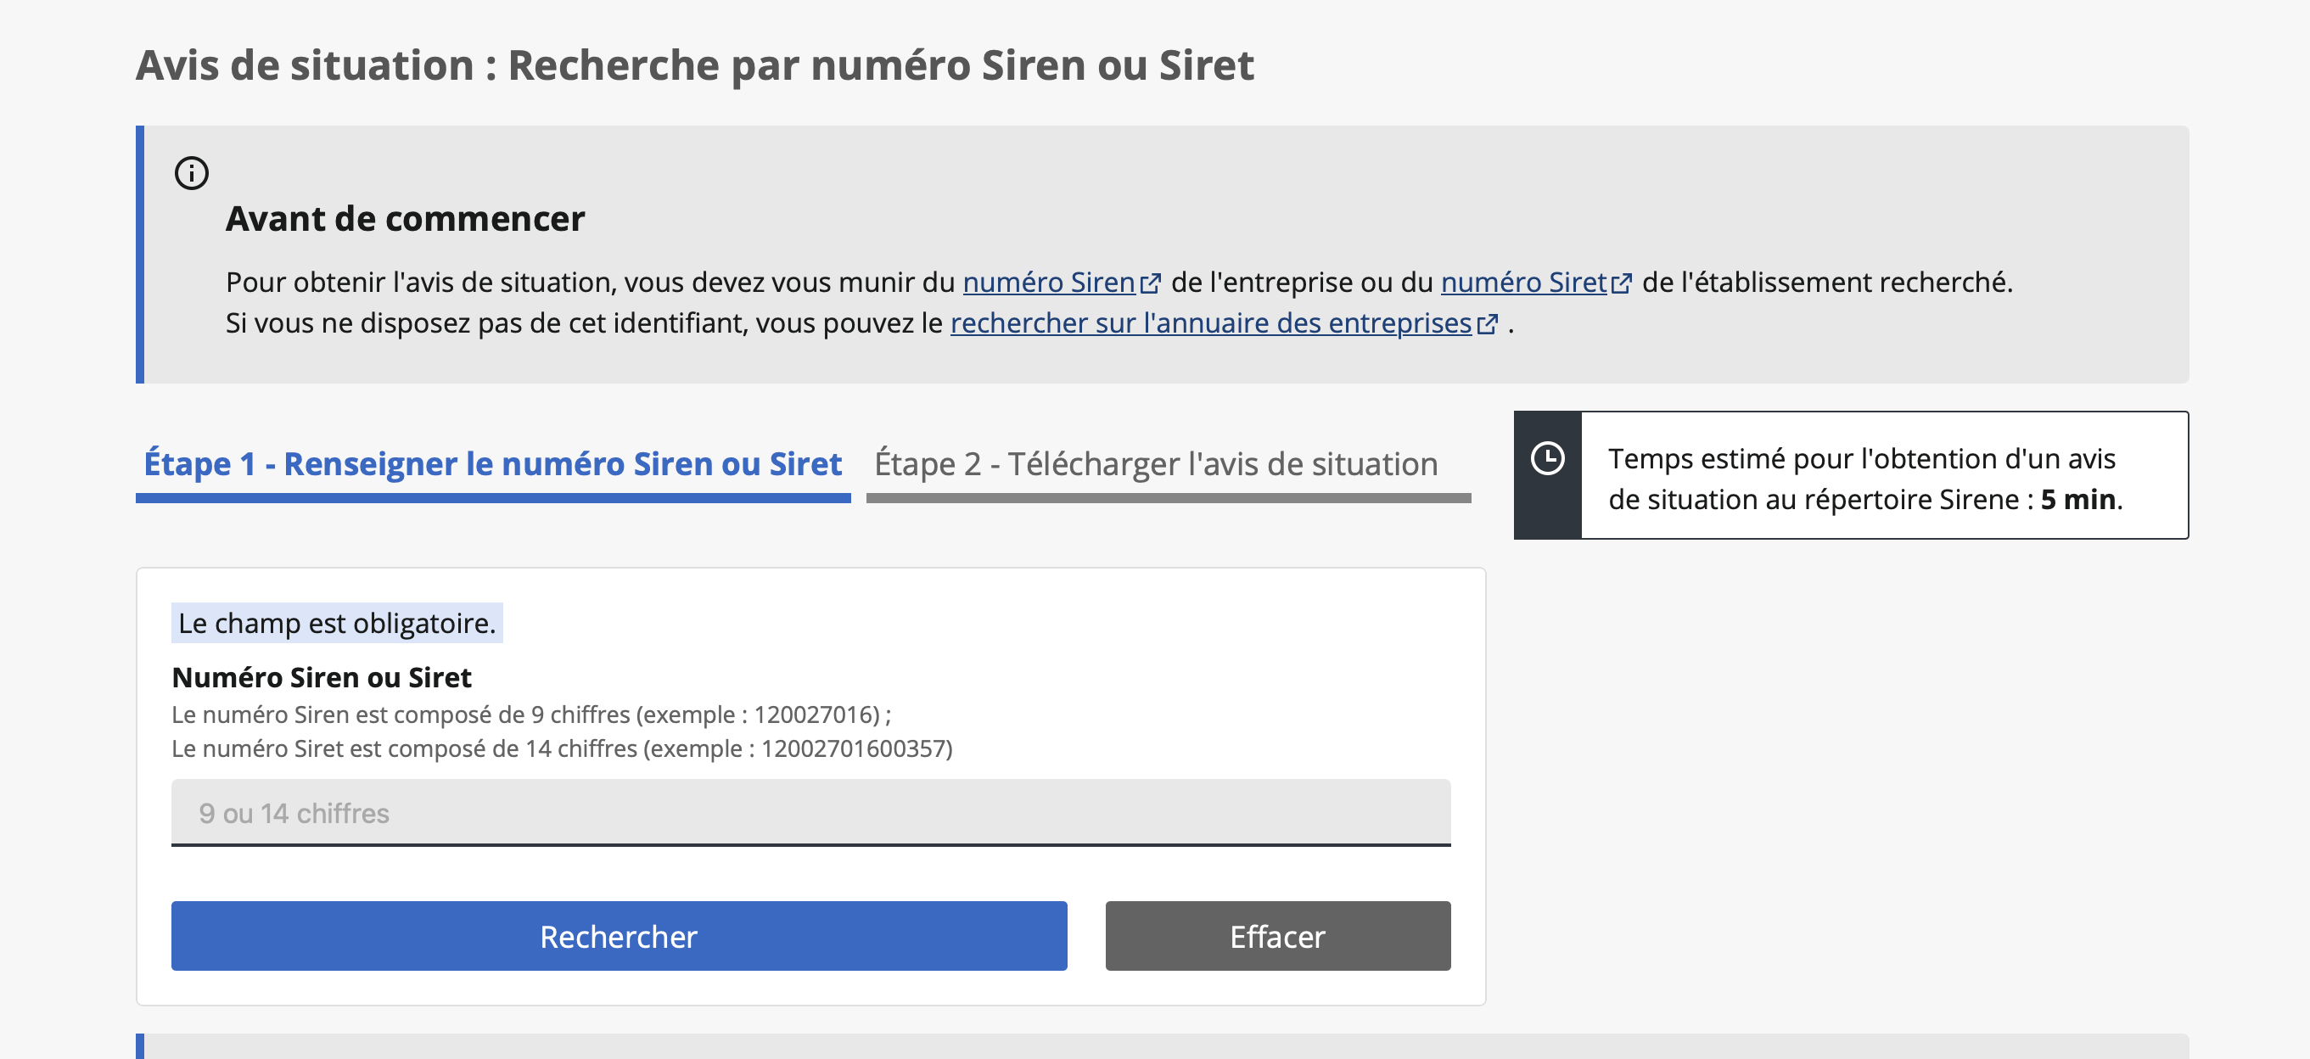Open the numéro Siret link
The width and height of the screenshot is (2310, 1059).
pos(1522,282)
